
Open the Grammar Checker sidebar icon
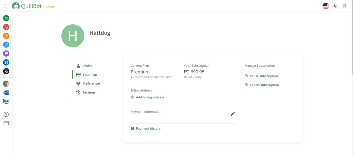tap(6, 27)
